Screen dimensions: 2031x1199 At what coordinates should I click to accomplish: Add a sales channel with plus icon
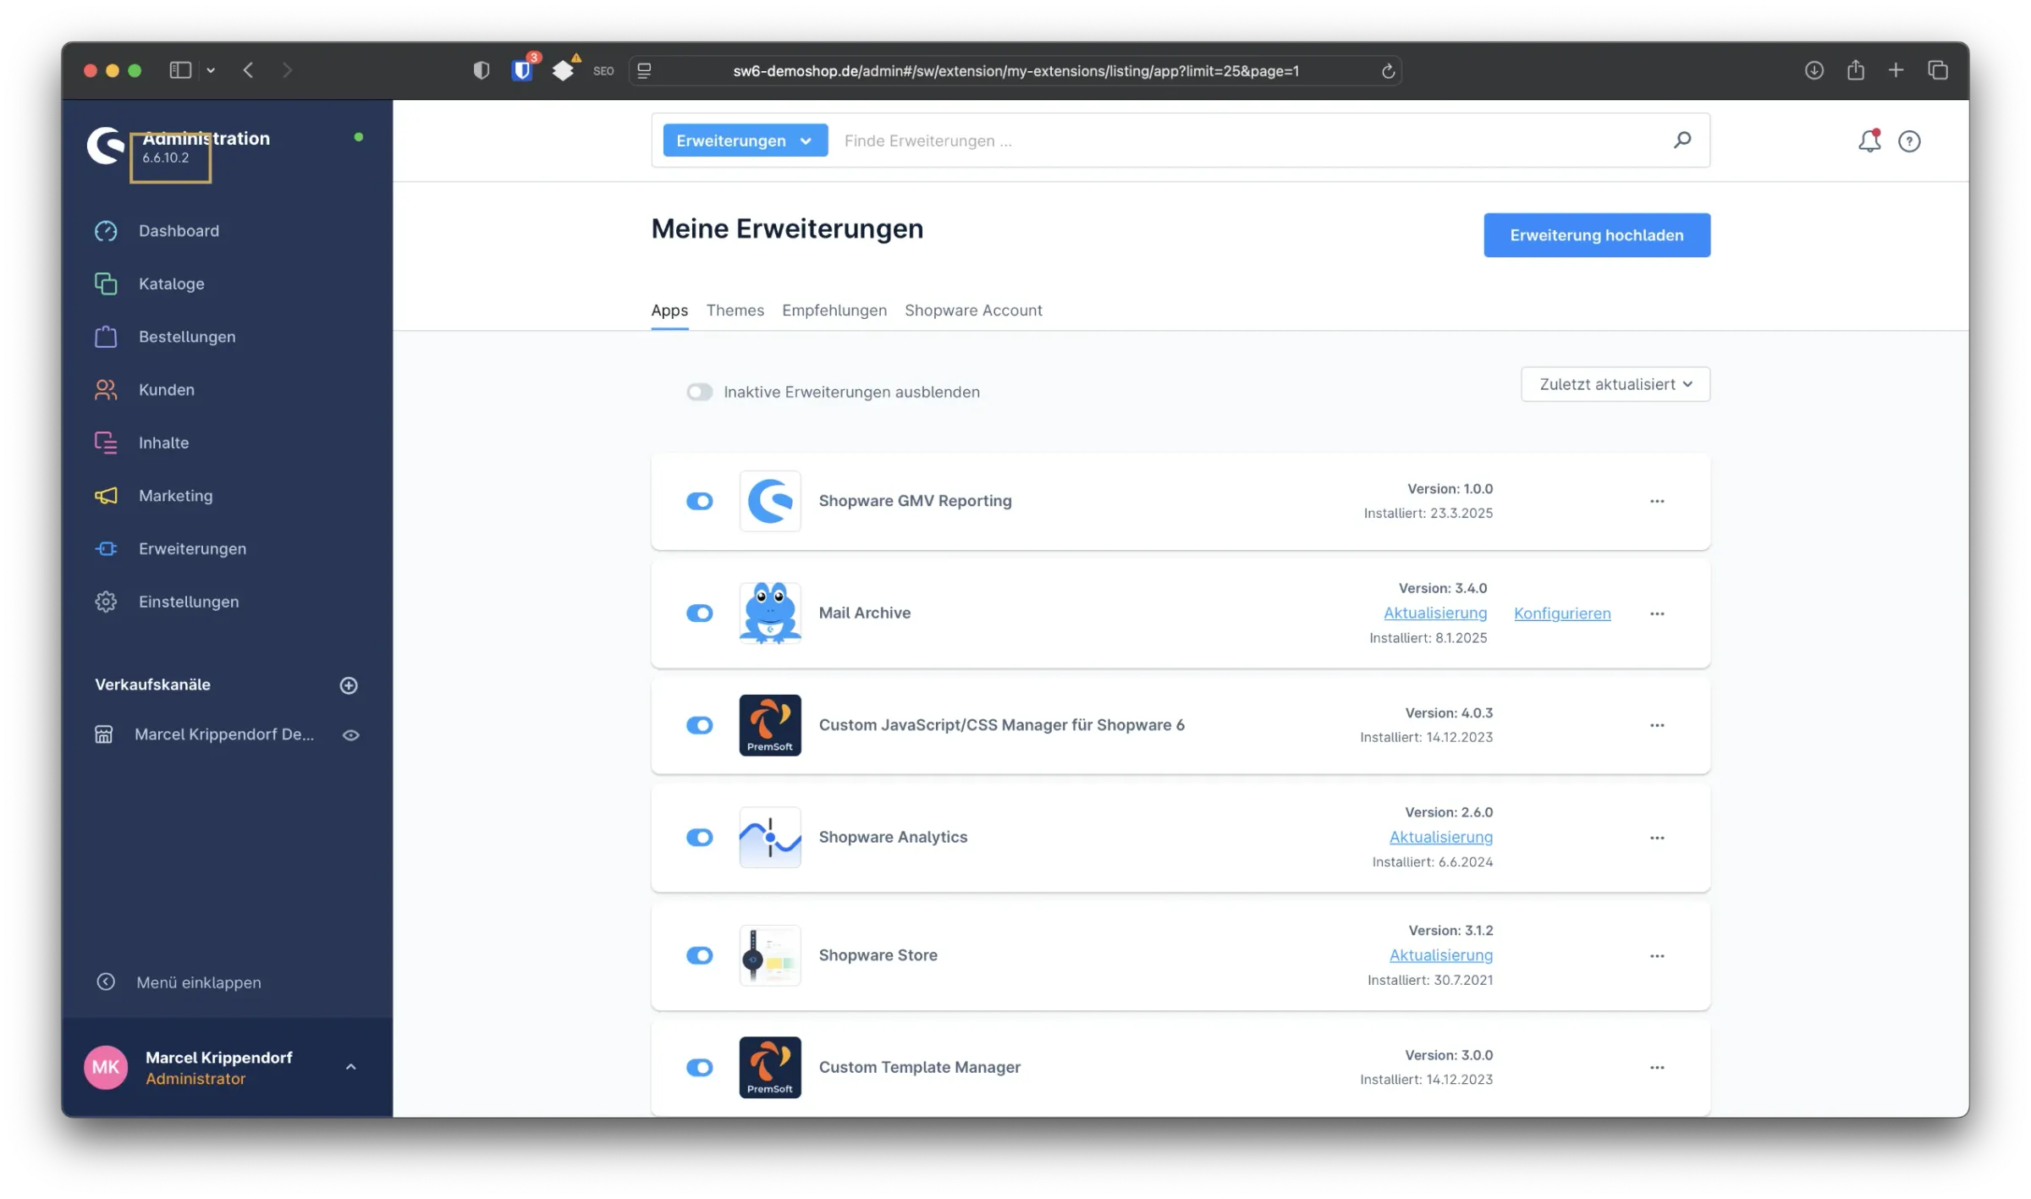point(349,685)
